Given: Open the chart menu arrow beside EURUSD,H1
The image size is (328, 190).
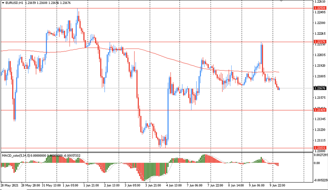Looking at the screenshot, I should click(3, 3).
